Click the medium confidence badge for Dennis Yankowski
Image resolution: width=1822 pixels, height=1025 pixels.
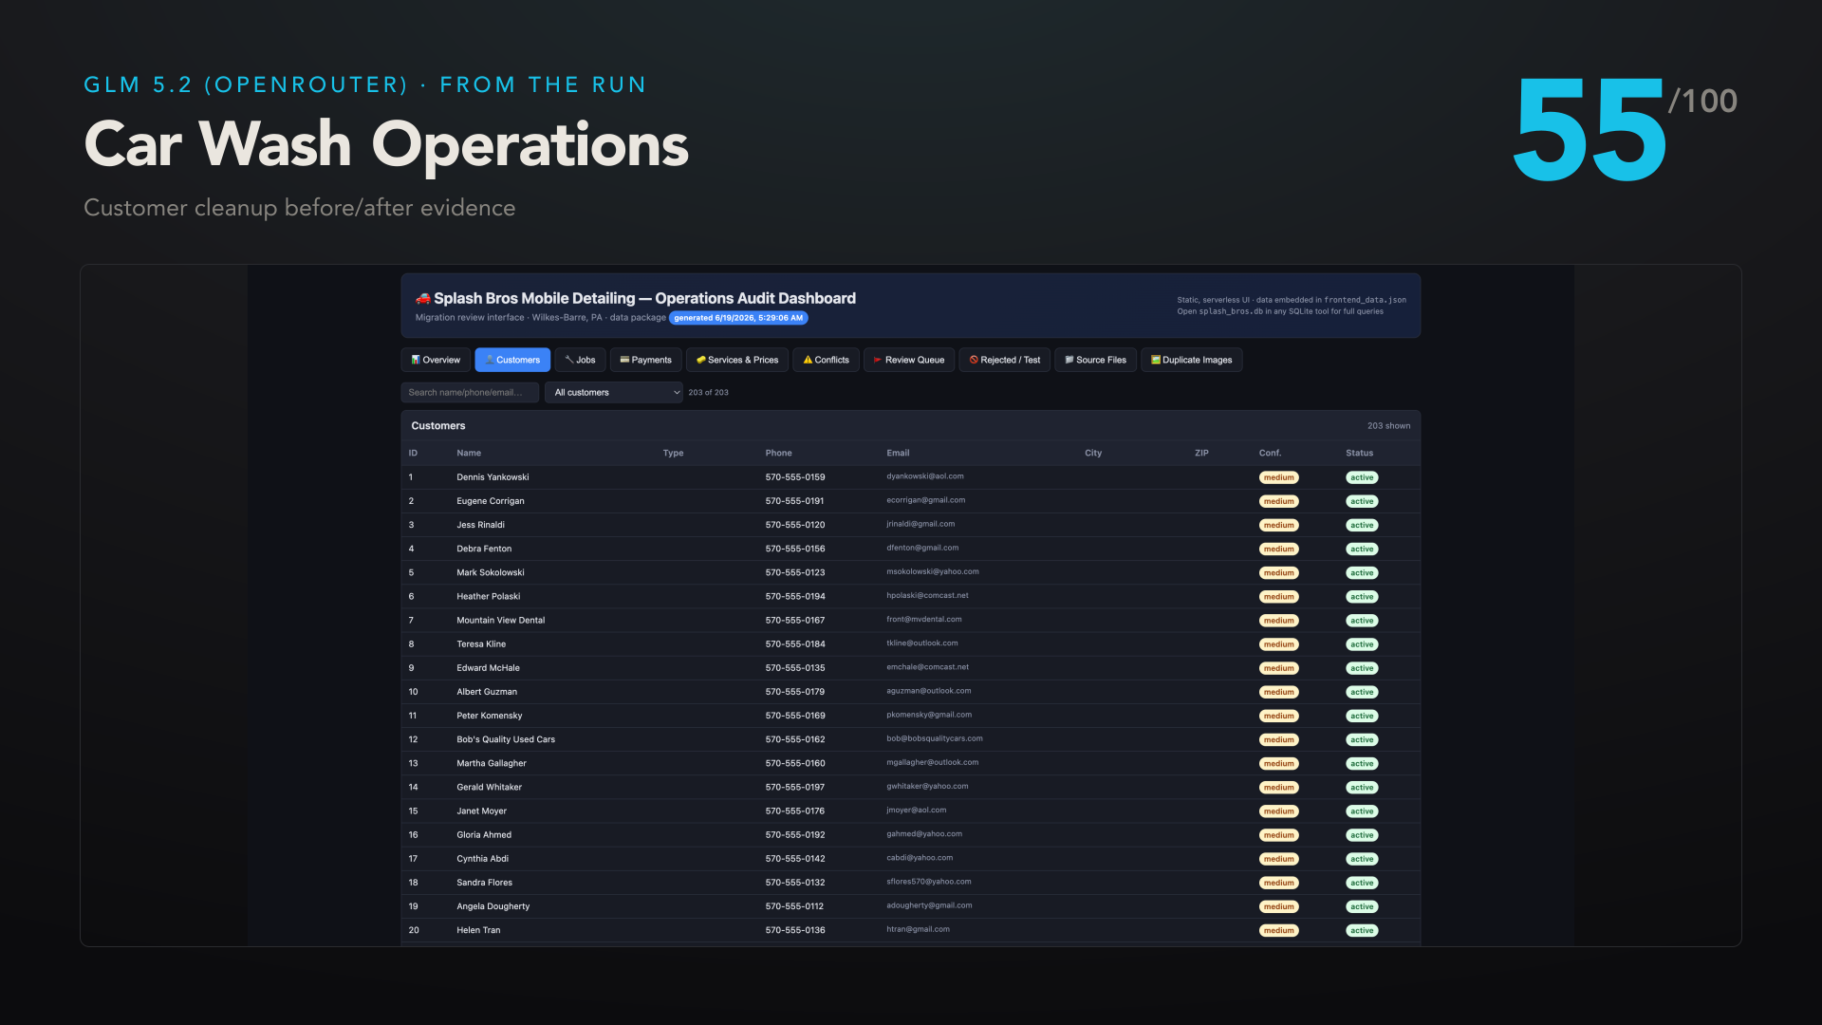pos(1278,477)
